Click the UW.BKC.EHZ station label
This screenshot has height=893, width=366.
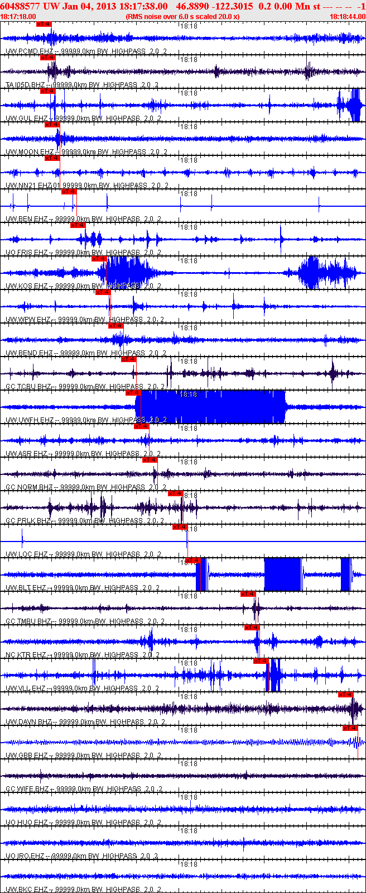[x=83, y=890]
